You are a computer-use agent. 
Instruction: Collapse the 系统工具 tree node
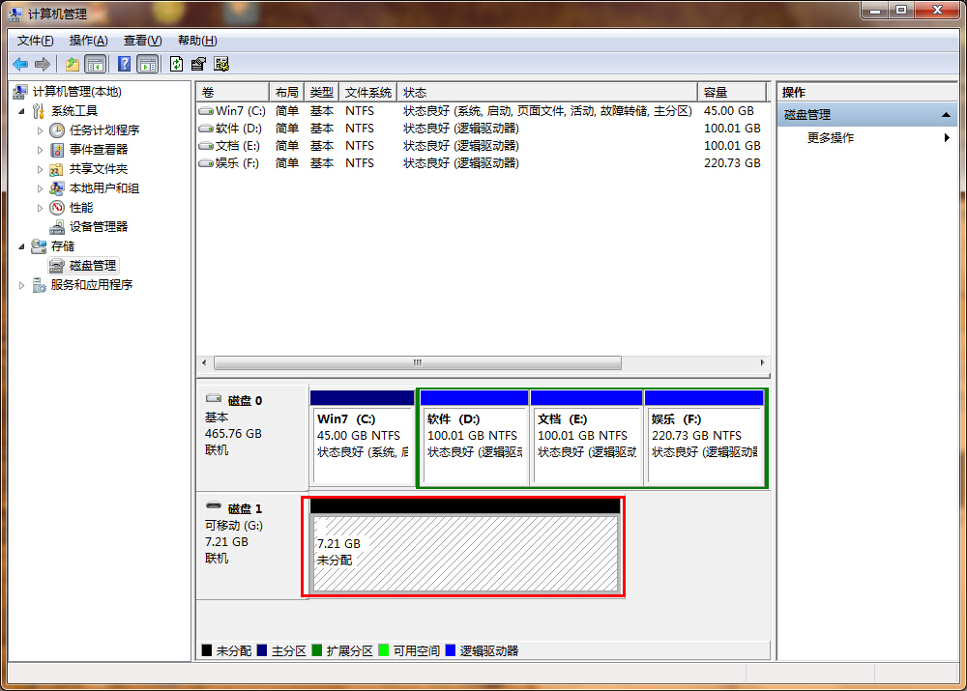[22, 111]
